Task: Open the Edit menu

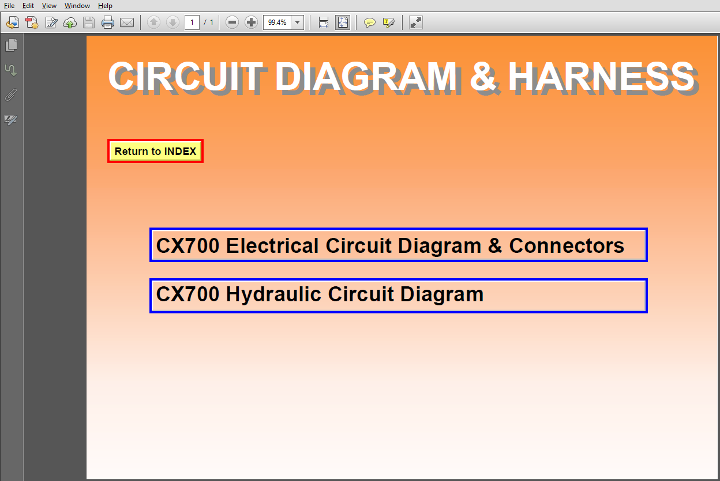Action: point(28,6)
